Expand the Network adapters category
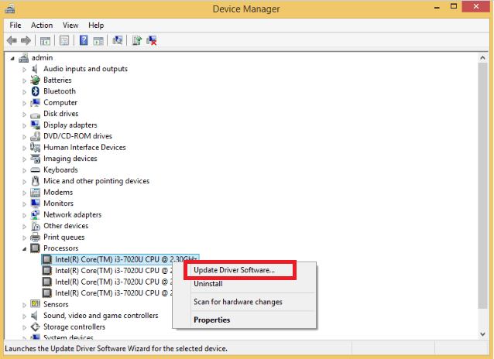 [x=24, y=215]
